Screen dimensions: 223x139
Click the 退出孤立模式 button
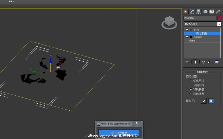point(119,133)
